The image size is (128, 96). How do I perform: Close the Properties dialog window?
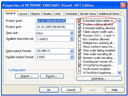coord(123,5)
